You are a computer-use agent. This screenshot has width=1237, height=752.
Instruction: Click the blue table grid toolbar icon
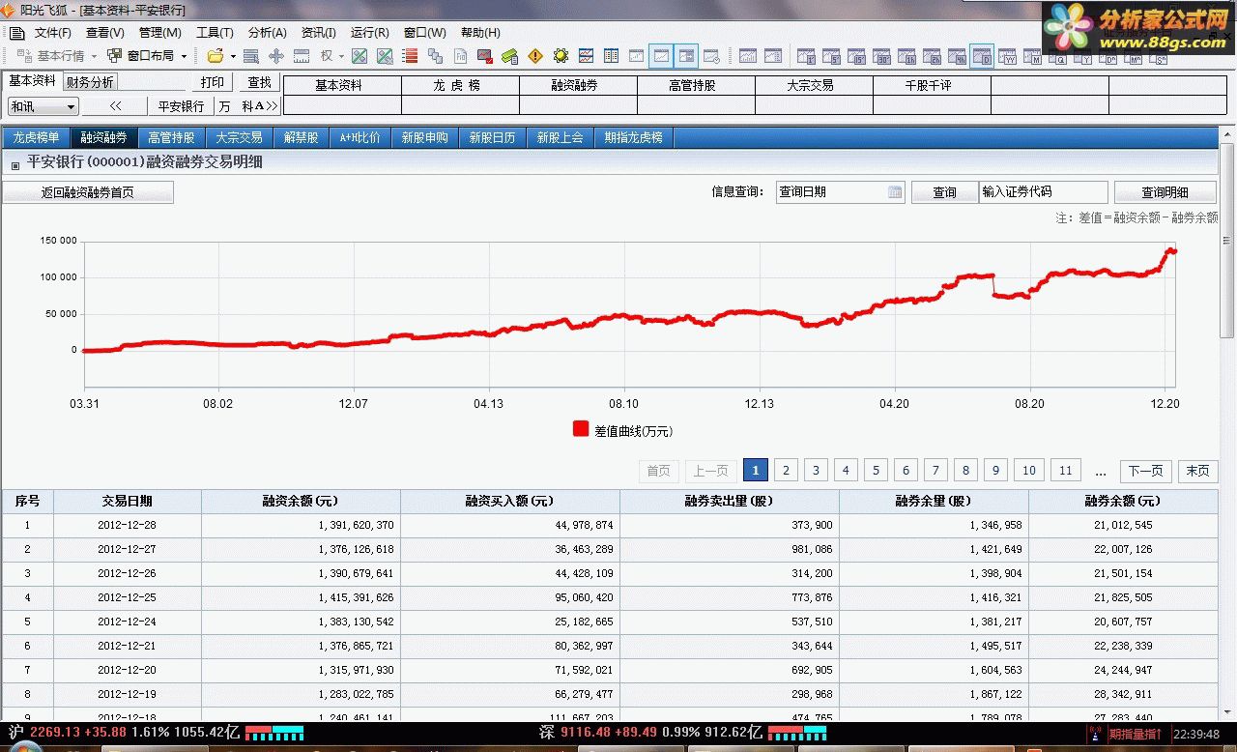coord(611,56)
